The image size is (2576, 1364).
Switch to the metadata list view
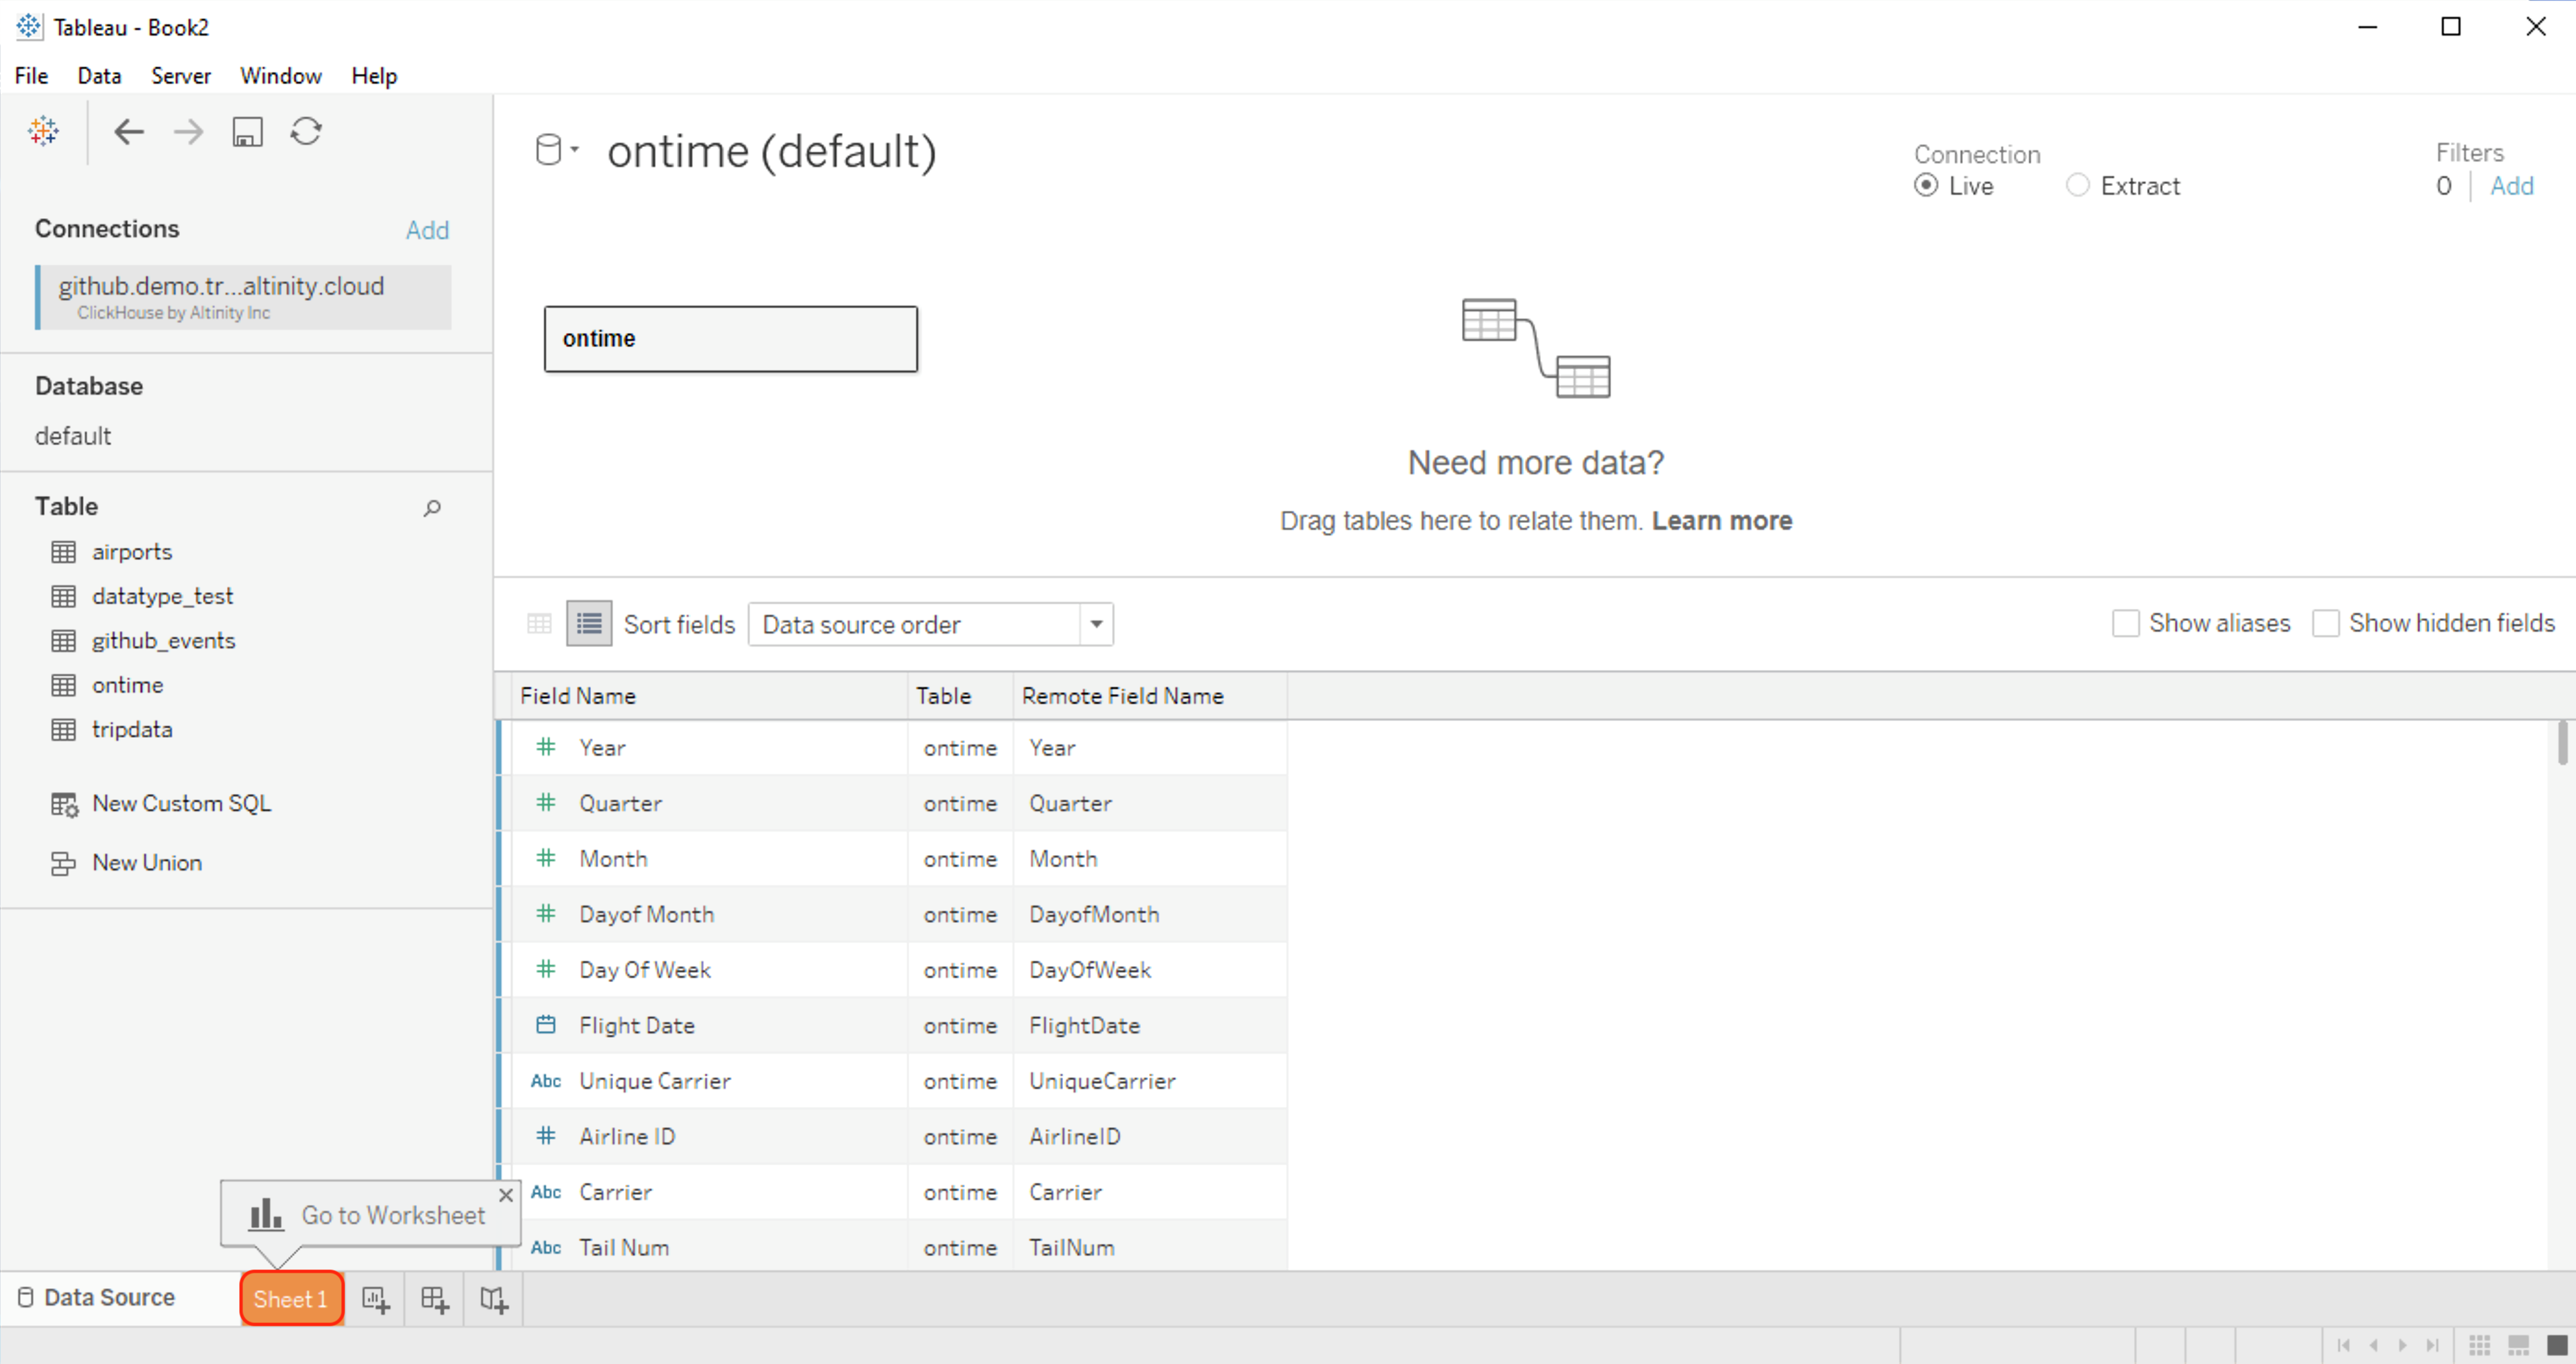coord(589,624)
